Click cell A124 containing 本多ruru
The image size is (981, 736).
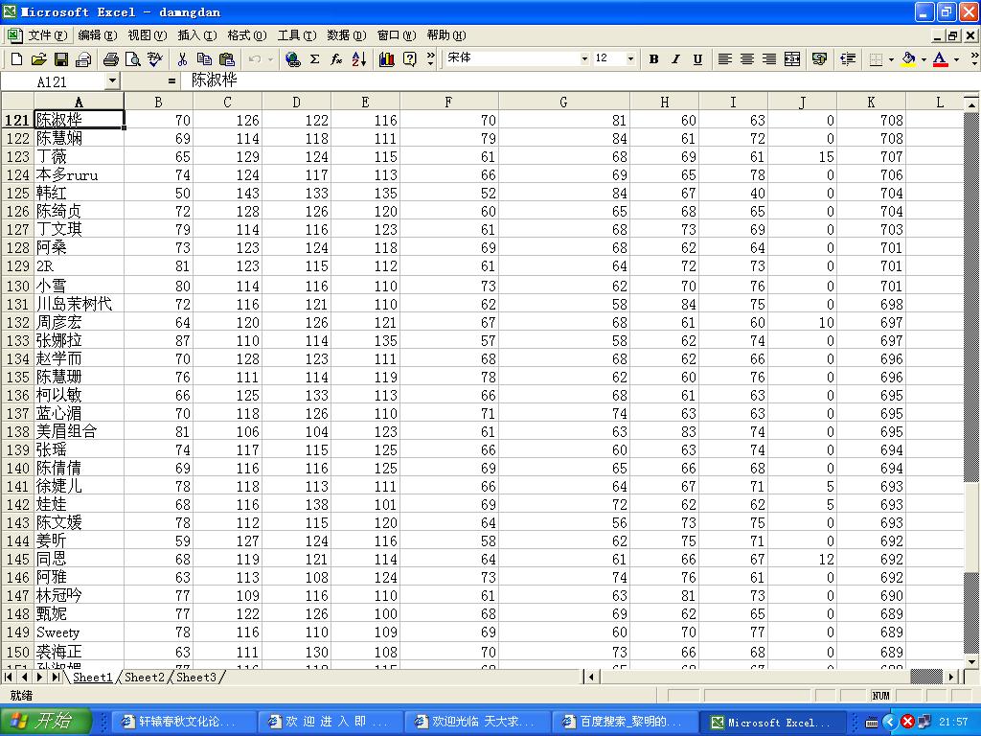[x=80, y=175]
